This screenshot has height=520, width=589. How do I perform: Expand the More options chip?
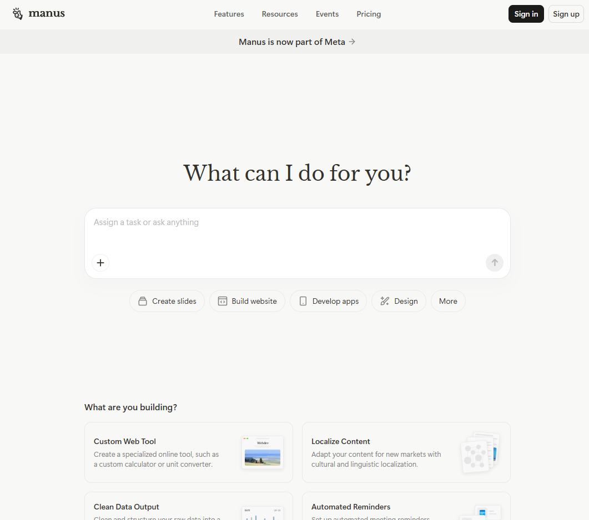pyautogui.click(x=448, y=301)
